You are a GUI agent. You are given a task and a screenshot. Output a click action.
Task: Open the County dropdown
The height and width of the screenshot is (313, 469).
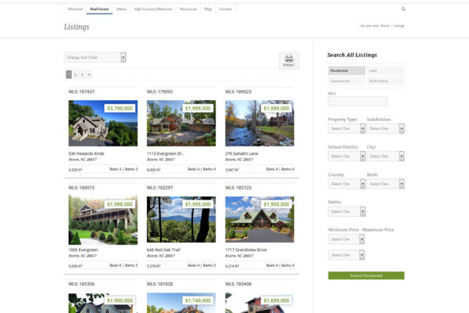346,184
